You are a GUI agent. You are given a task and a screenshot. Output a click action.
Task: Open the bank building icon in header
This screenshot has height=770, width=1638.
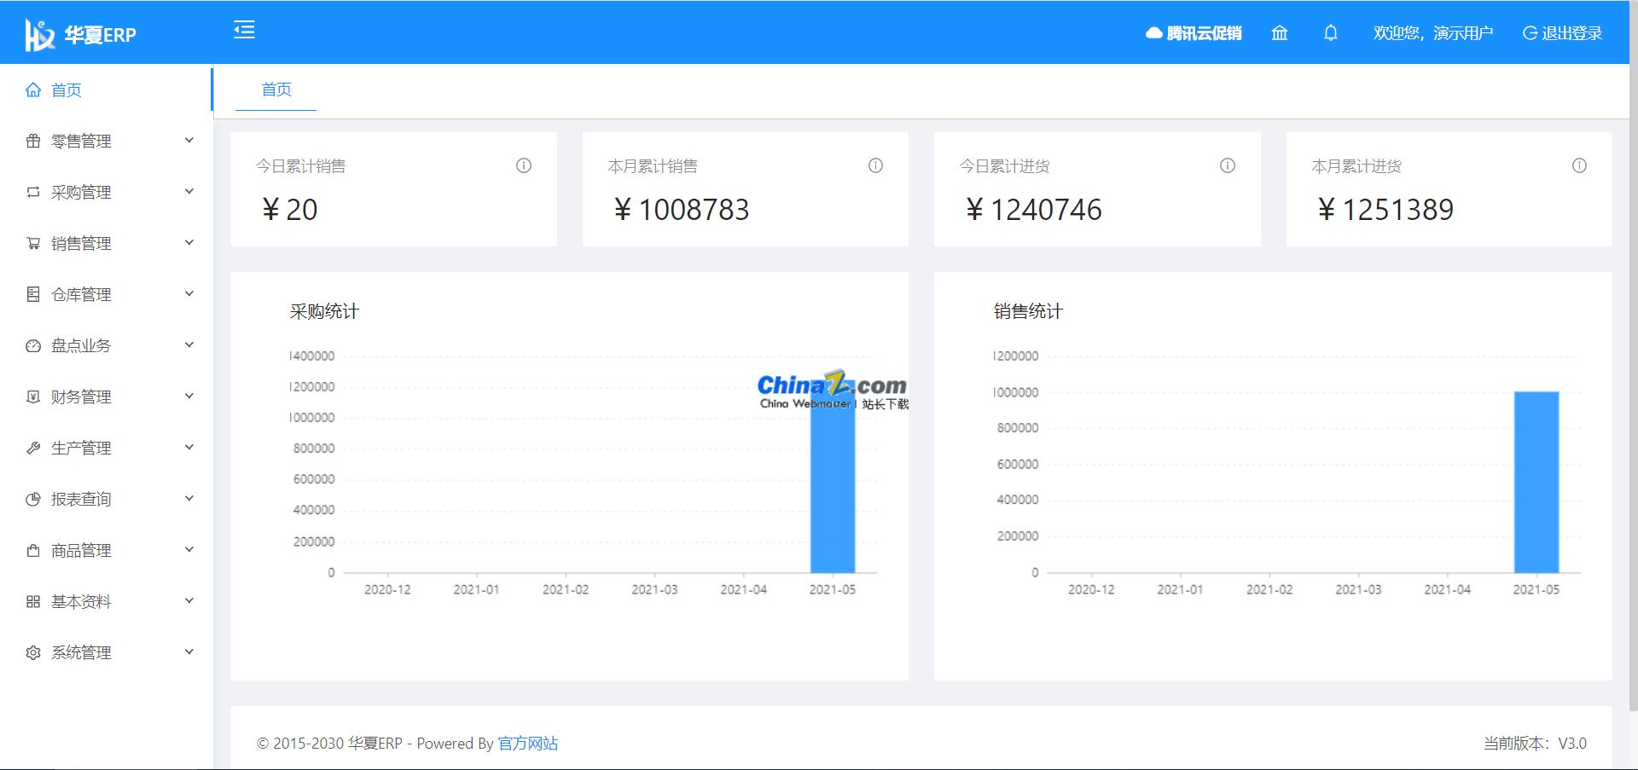pyautogui.click(x=1280, y=33)
